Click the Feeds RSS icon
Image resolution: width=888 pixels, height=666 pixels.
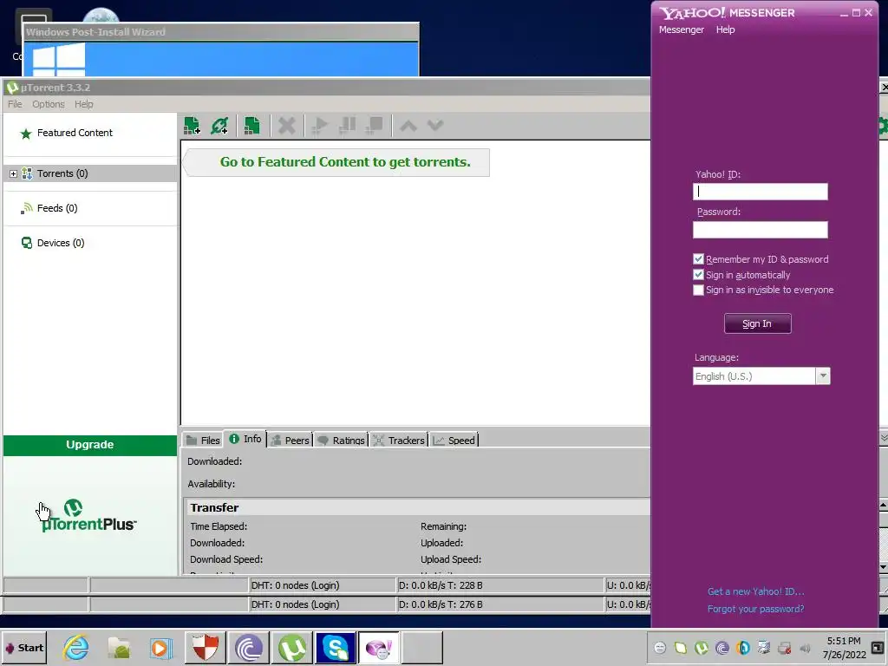[26, 208]
